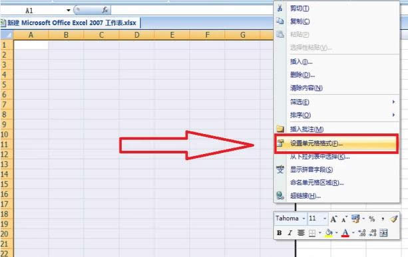Select column header B

click(x=66, y=35)
